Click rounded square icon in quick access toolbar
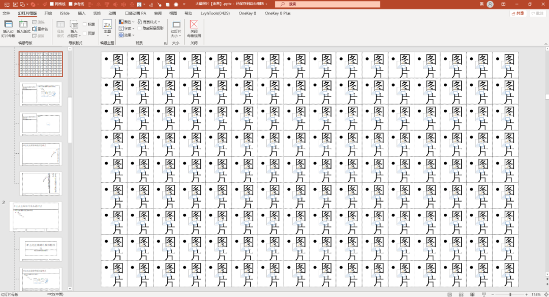Viewport: 549px width, 297px height. 168,5
